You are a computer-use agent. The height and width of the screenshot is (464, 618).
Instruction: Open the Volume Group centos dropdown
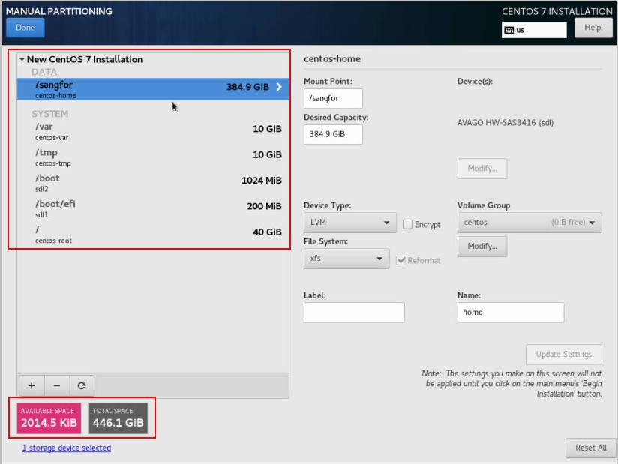tap(529, 223)
